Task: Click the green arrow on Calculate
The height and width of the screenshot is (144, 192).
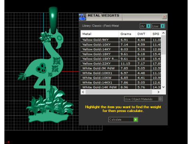Action: [x=136, y=120]
